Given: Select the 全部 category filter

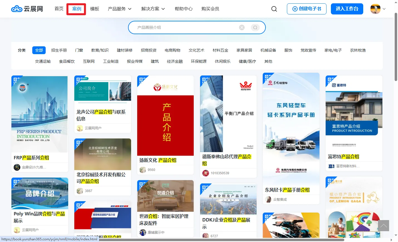Looking at the screenshot, I should 39,50.
